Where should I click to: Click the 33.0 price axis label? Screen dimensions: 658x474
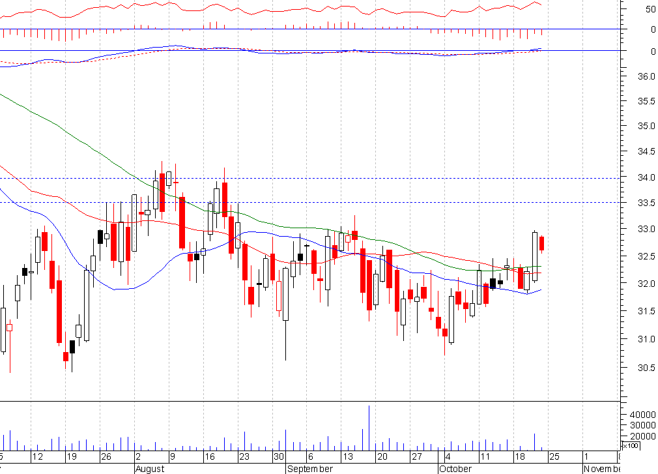[x=646, y=230]
